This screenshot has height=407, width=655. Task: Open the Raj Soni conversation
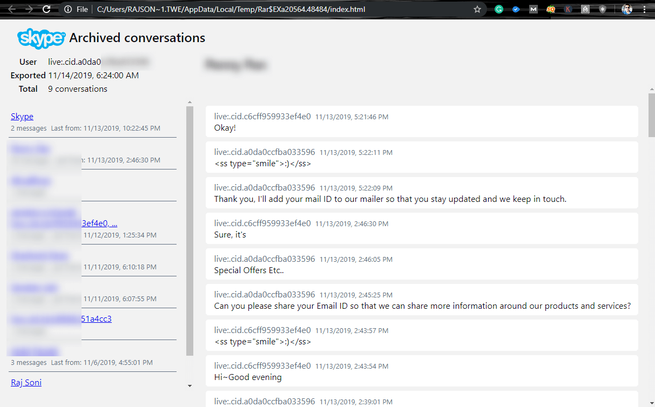(x=26, y=382)
